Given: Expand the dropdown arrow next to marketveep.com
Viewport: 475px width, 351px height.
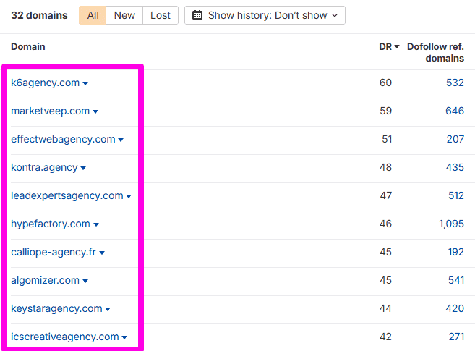Looking at the screenshot, I should pyautogui.click(x=95, y=111).
